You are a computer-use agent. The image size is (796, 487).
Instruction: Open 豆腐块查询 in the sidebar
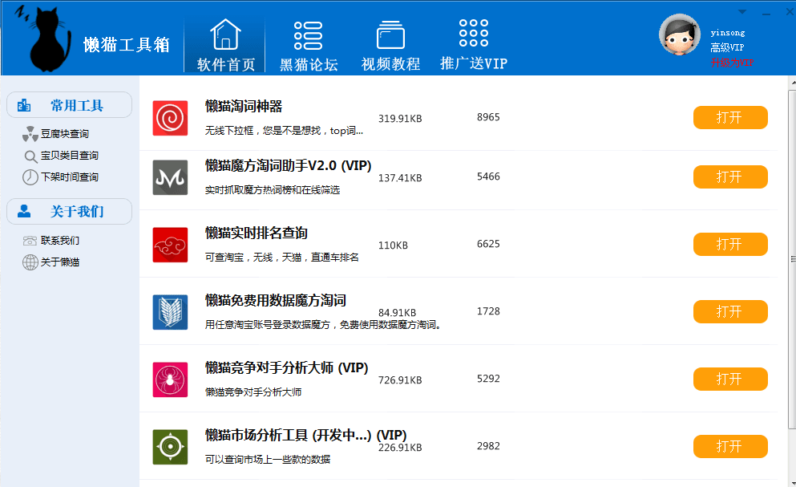coord(64,134)
